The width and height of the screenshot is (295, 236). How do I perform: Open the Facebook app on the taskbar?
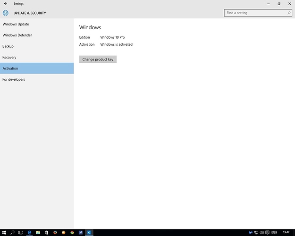[x=81, y=233]
